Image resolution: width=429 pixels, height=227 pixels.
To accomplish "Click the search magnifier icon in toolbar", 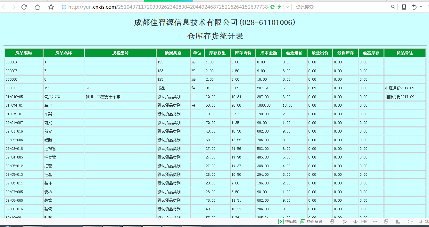I will [393, 7].
